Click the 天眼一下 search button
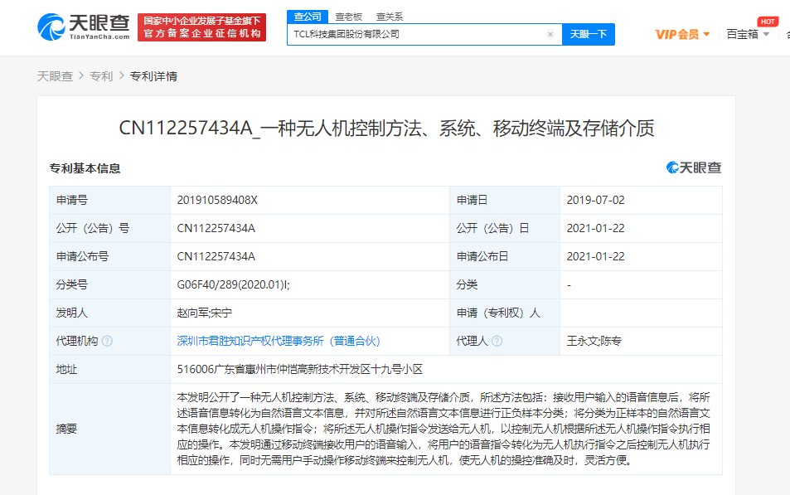 (x=588, y=34)
